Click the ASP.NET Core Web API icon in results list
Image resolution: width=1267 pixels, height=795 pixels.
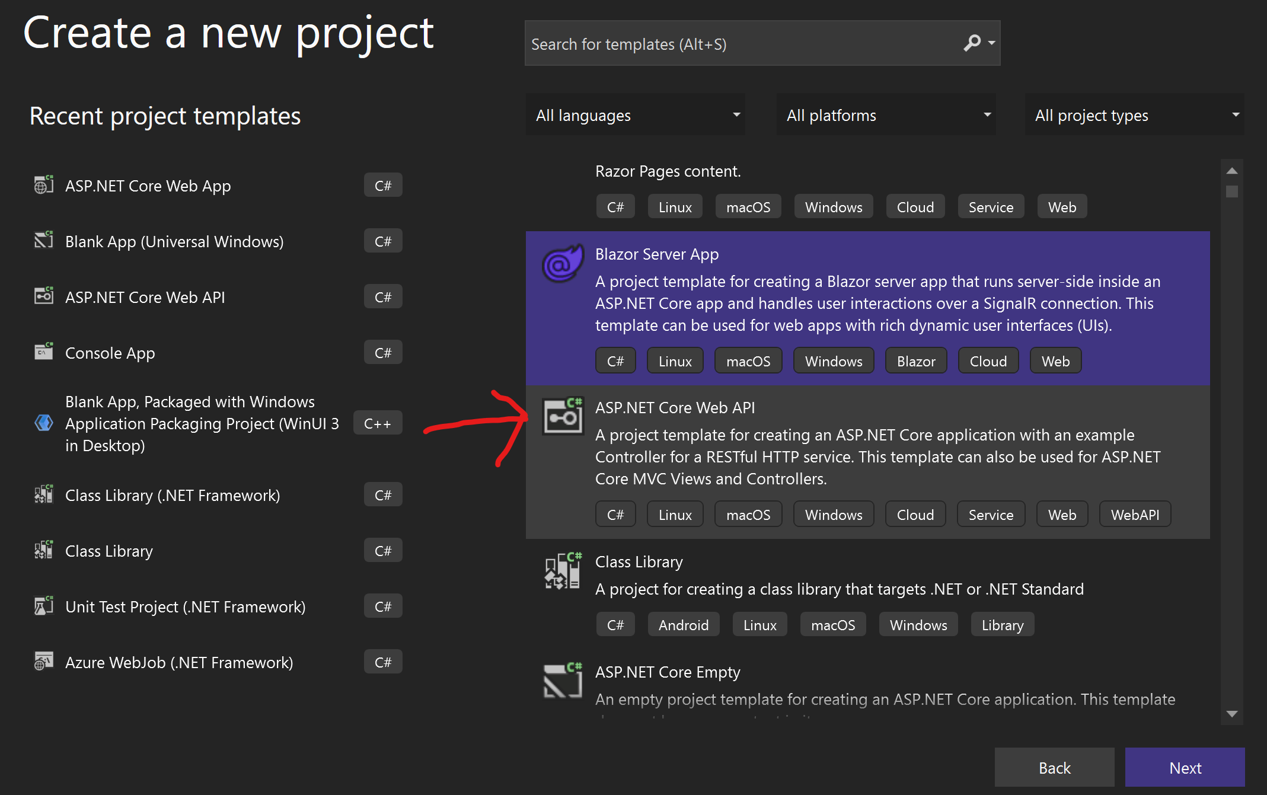point(563,416)
